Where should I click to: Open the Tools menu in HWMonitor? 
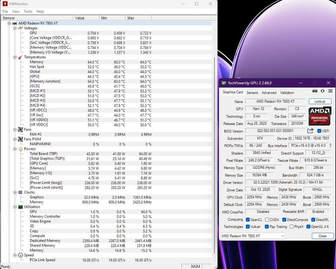pos(28,12)
